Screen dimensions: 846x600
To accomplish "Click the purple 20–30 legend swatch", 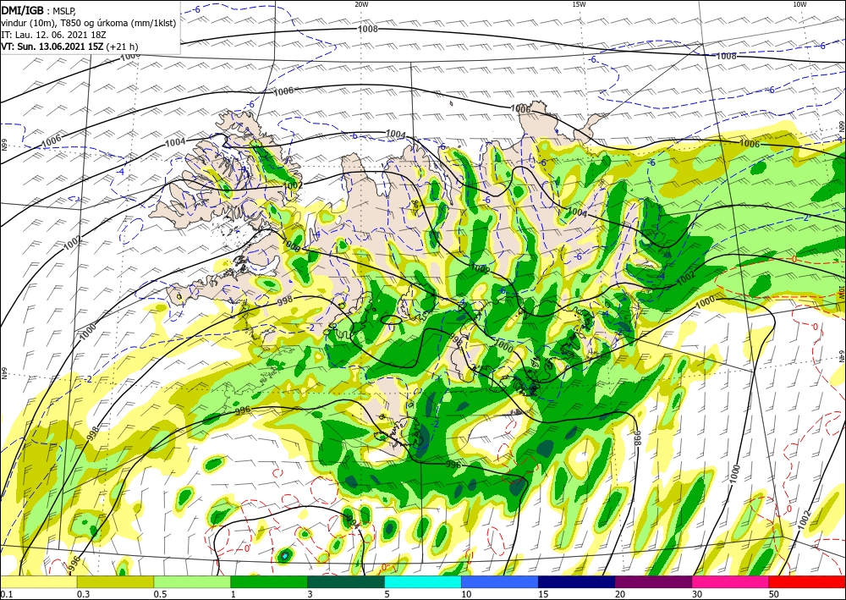I will [x=653, y=581].
